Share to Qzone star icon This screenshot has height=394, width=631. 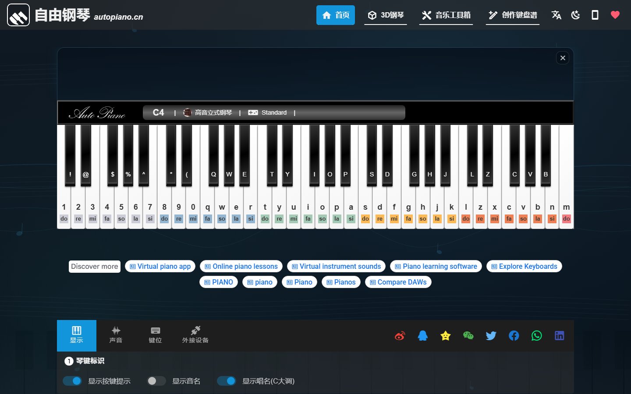(x=446, y=336)
